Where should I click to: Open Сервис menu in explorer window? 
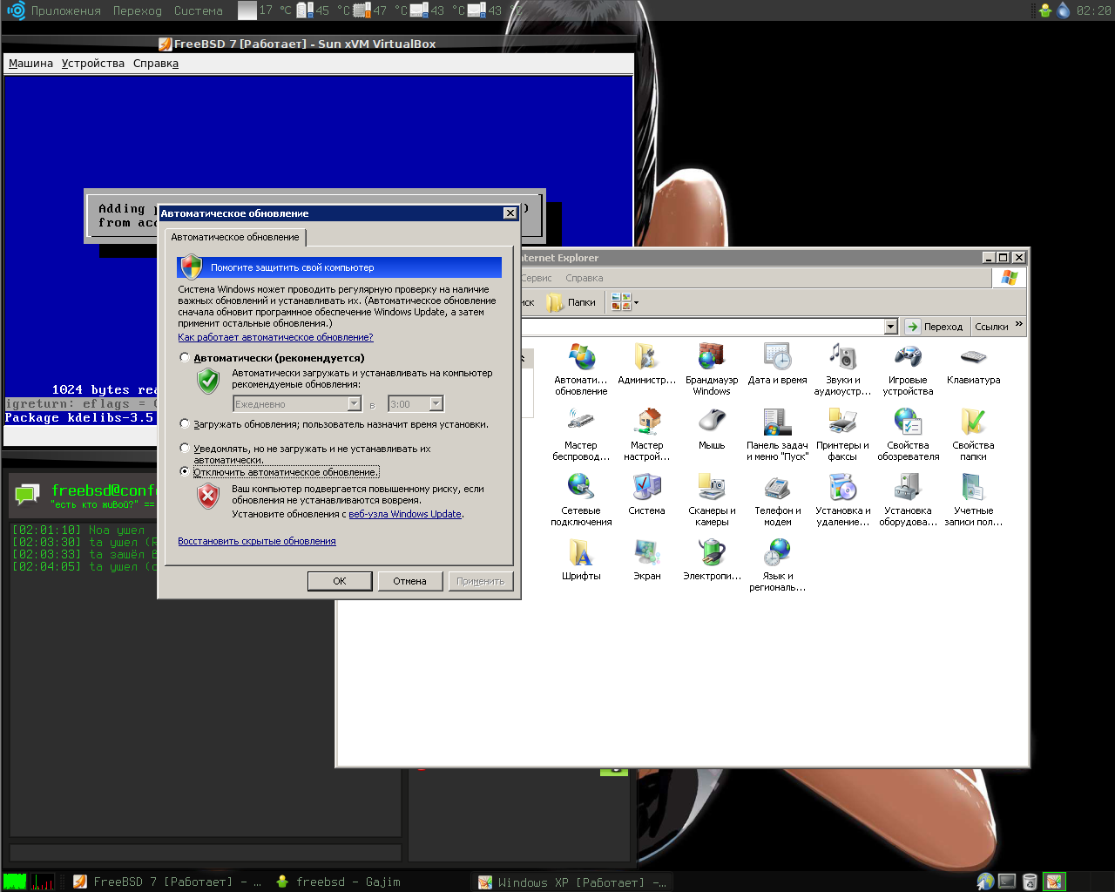pos(537,278)
